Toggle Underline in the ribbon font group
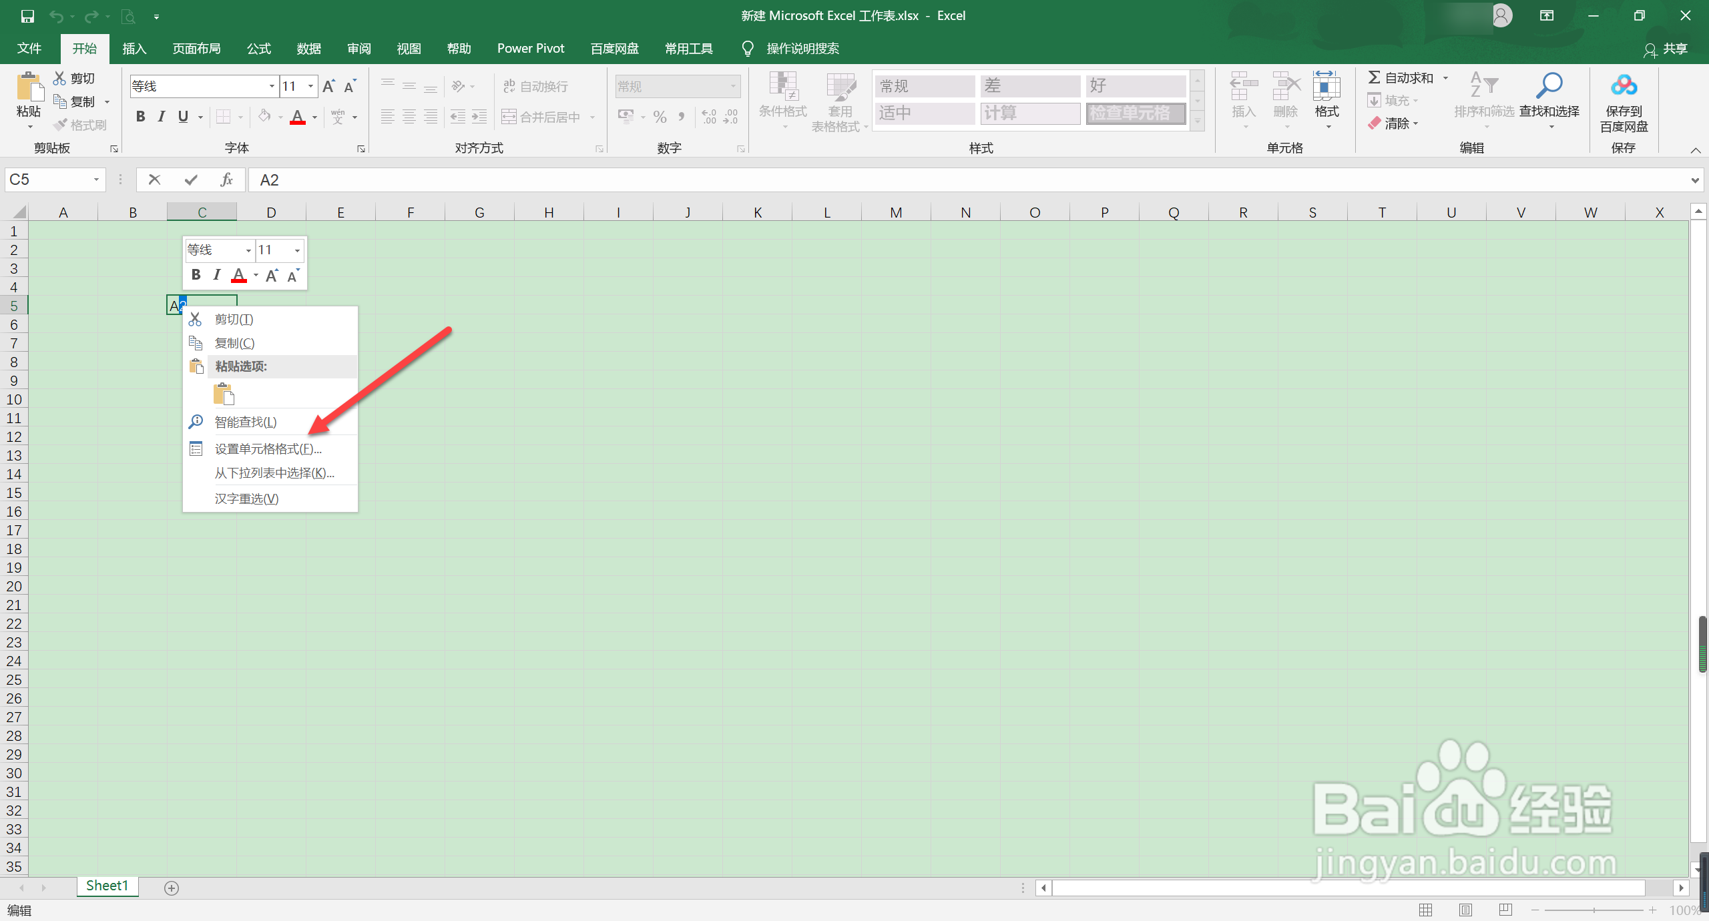1709x921 pixels. (x=183, y=117)
